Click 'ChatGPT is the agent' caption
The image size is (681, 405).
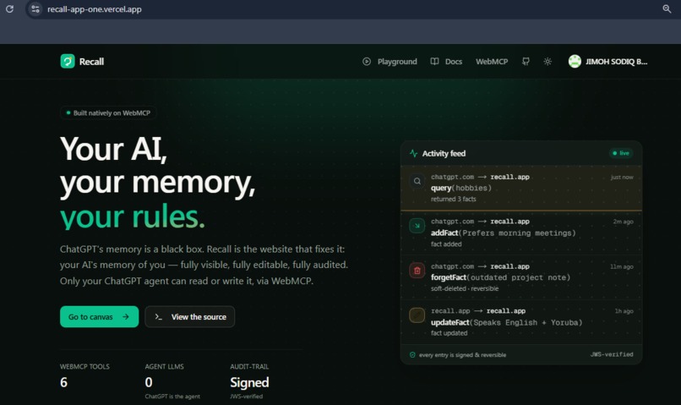click(x=172, y=397)
